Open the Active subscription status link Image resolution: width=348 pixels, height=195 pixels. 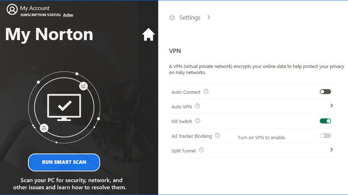click(x=68, y=15)
